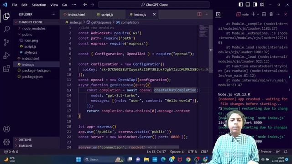Open the Explorer view in activity bar

click(x=6, y=16)
